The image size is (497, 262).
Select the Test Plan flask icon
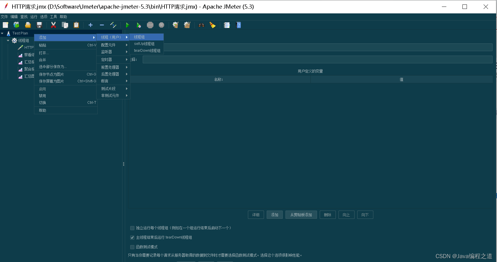point(9,33)
